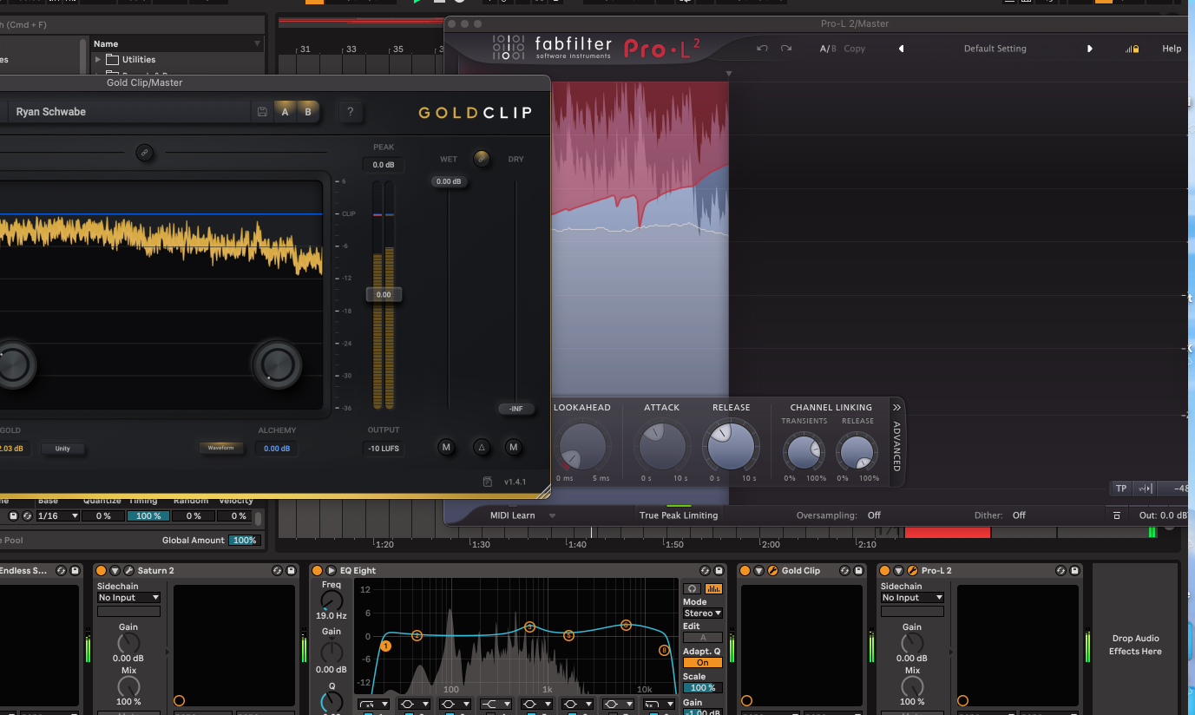Select Gold Clip B state

coord(308,112)
